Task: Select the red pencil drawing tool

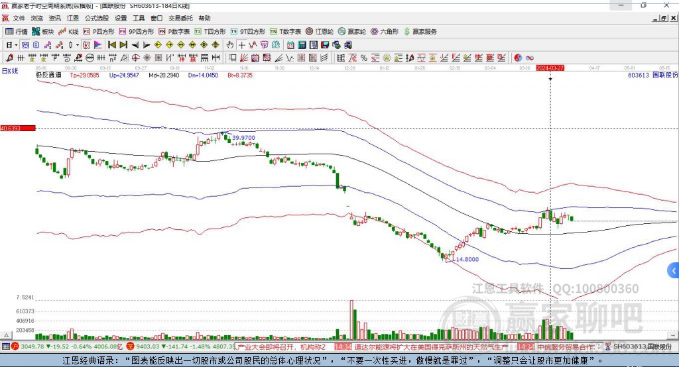Action: pos(9,58)
